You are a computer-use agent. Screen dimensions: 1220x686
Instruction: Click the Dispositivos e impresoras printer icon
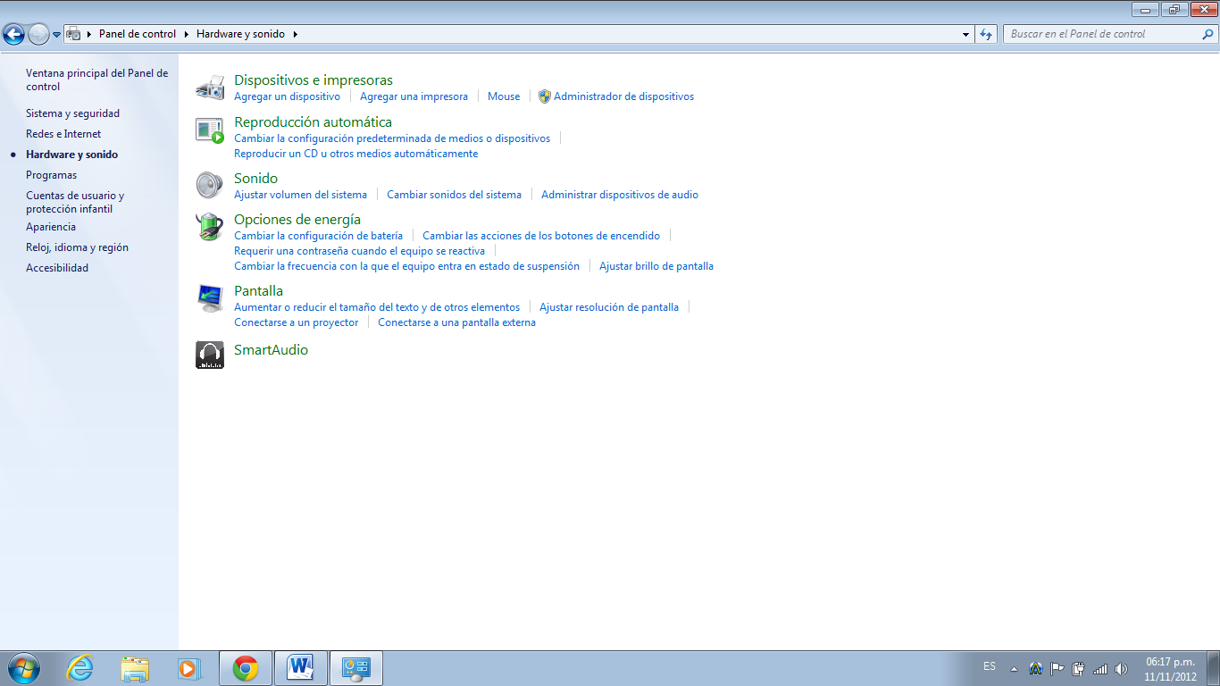click(x=209, y=86)
